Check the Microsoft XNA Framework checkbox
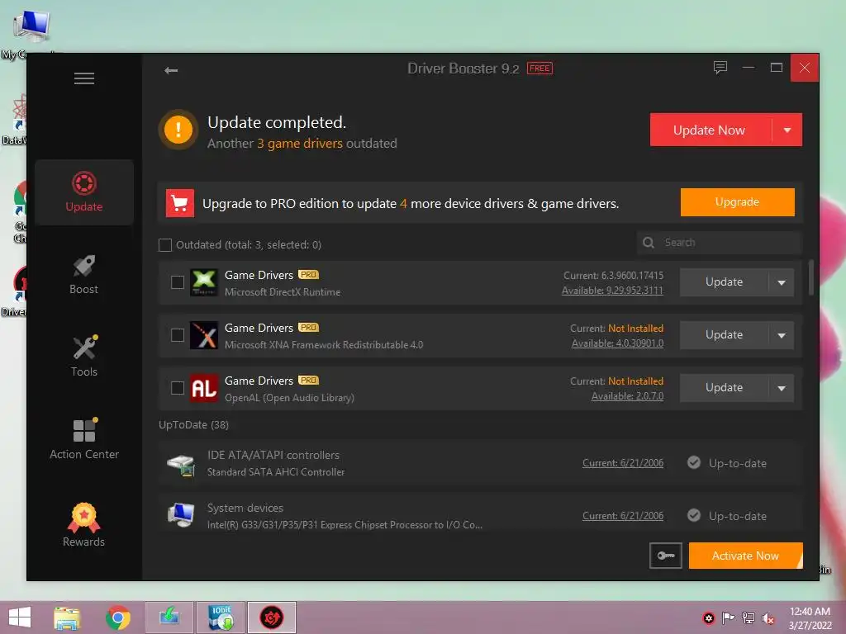The width and height of the screenshot is (846, 634). (x=178, y=335)
